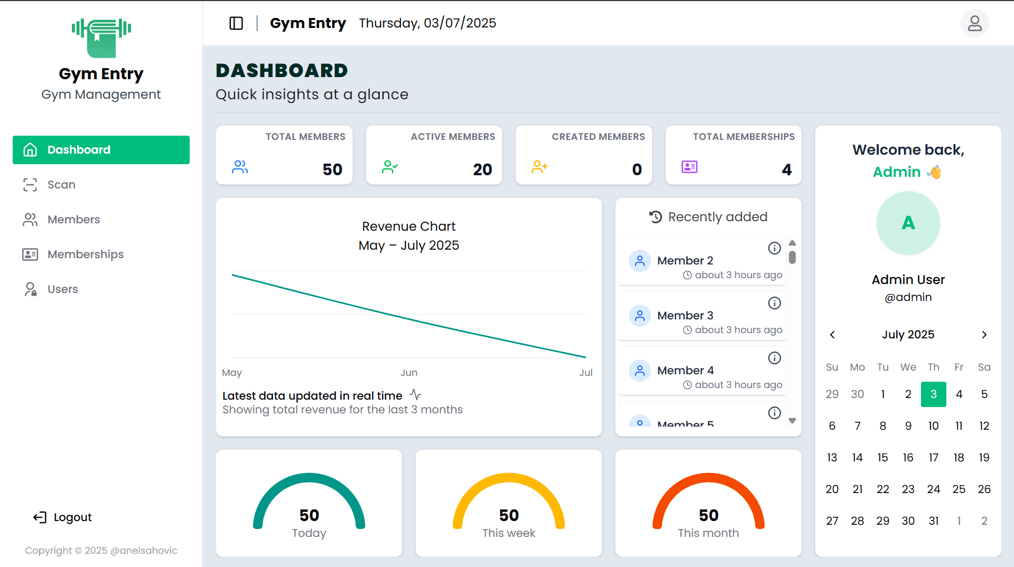
Task: Go to previous month in calendar
Action: point(832,335)
